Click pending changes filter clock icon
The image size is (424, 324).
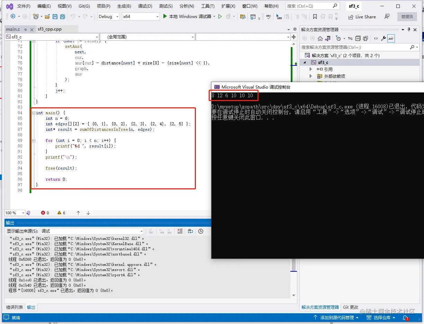339,38
